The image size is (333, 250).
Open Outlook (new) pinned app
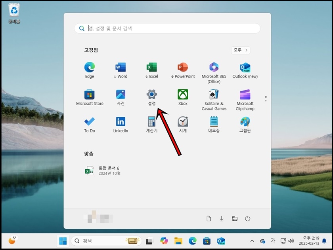245,70
